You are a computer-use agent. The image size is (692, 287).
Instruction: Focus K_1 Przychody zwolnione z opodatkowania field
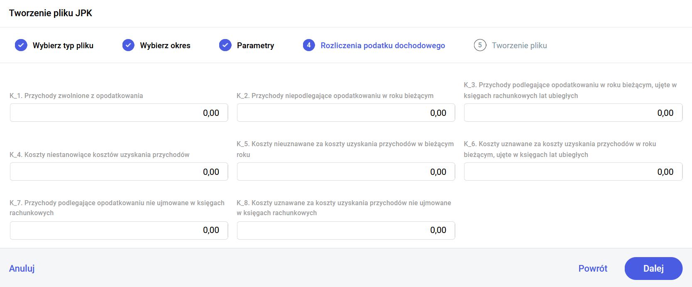pos(119,113)
